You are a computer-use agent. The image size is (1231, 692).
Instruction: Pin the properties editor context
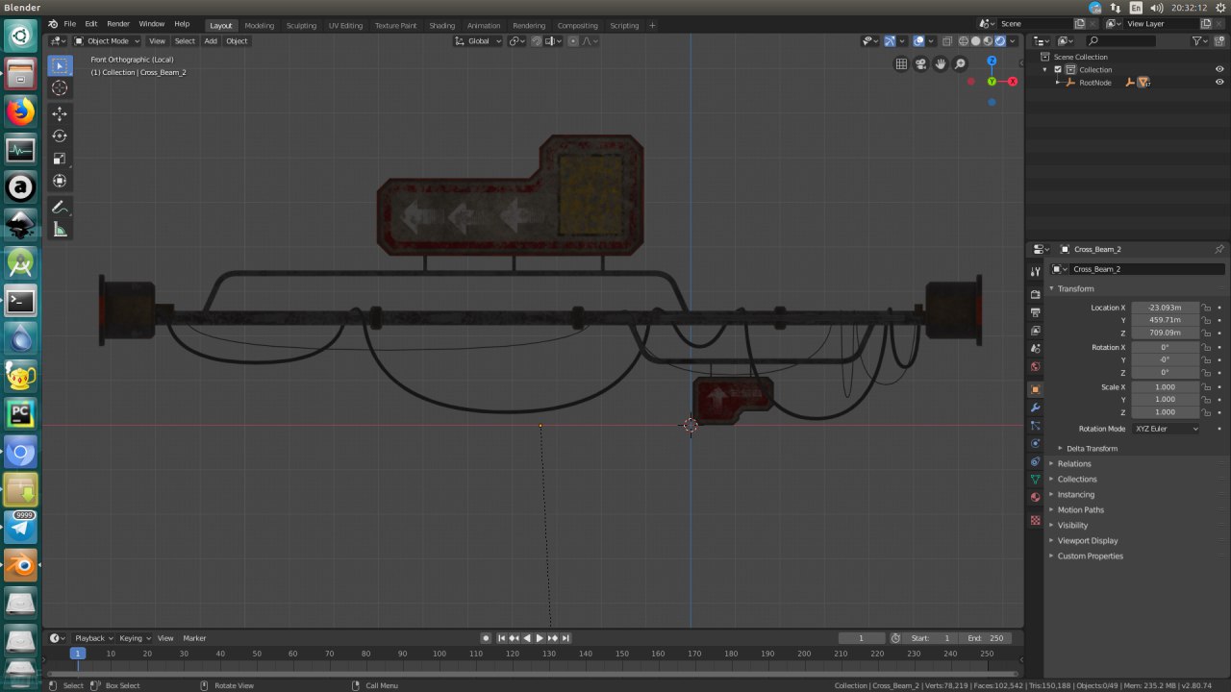coord(1219,249)
